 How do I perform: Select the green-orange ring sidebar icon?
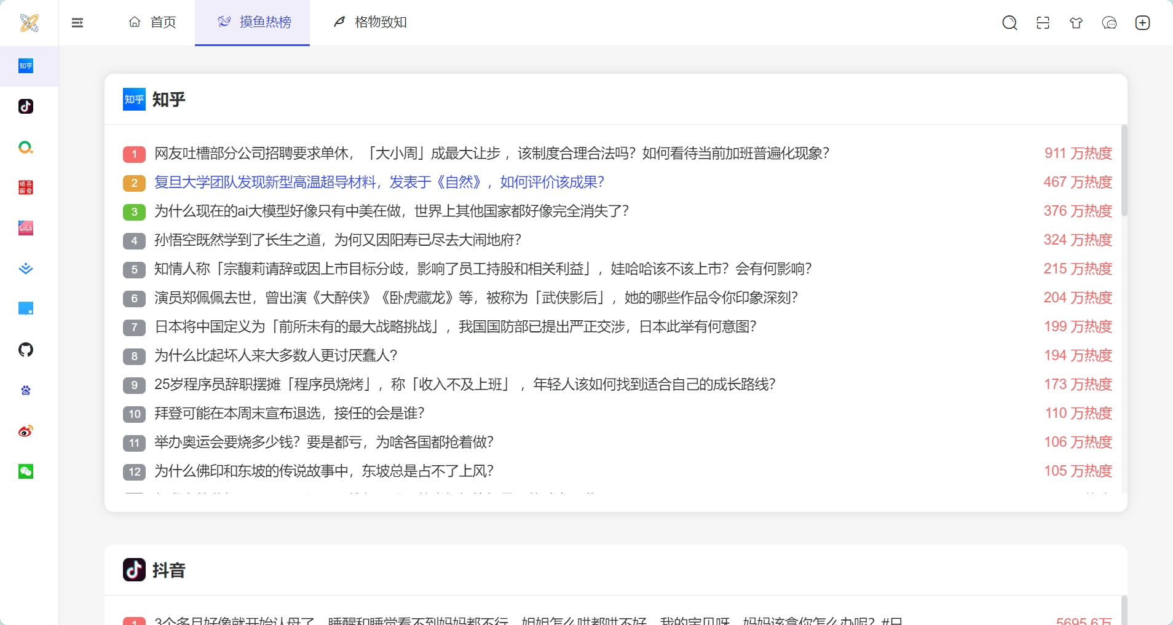(26, 147)
